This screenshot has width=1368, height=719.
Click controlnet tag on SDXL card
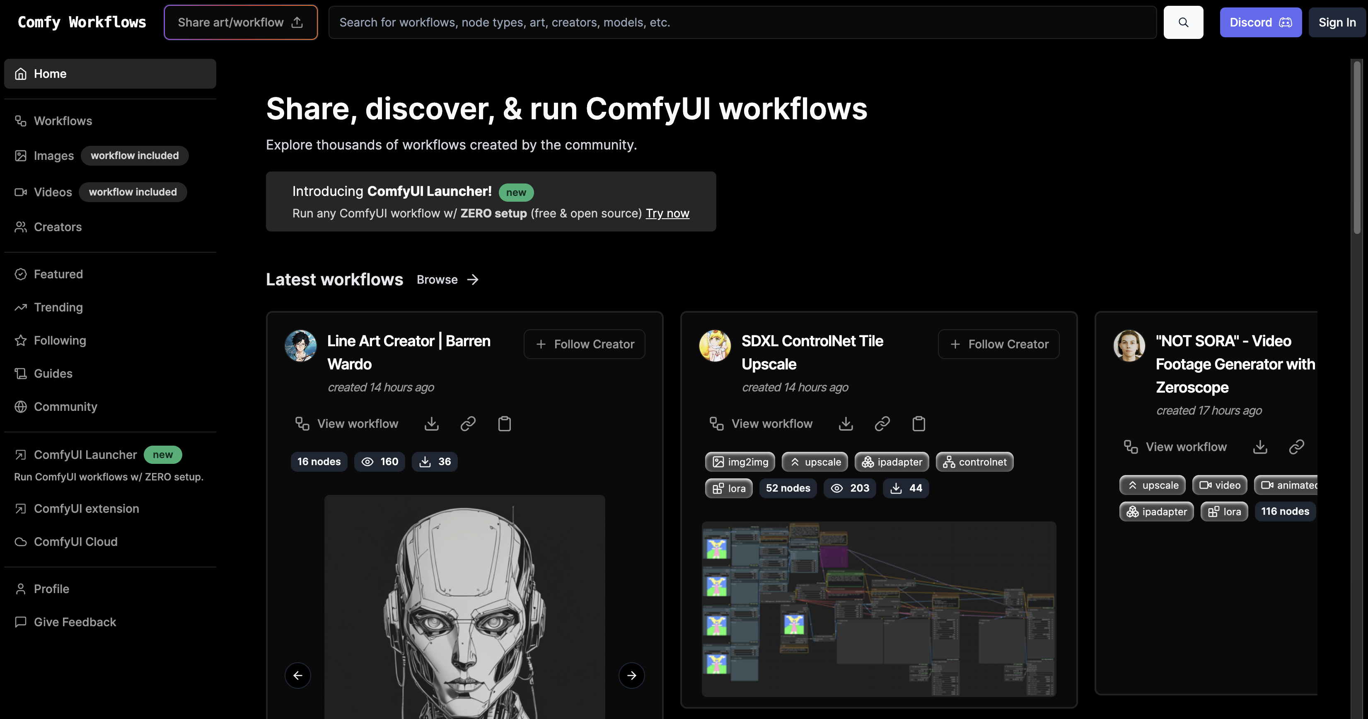pos(974,462)
